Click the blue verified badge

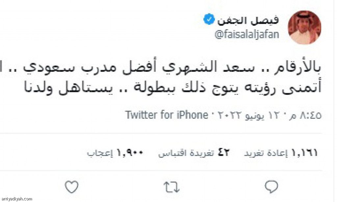[x=209, y=19]
